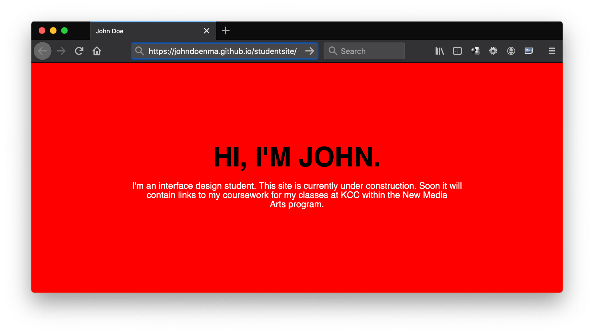Click the johndoenma.github.io address bar
The width and height of the screenshot is (594, 334).
click(x=223, y=51)
